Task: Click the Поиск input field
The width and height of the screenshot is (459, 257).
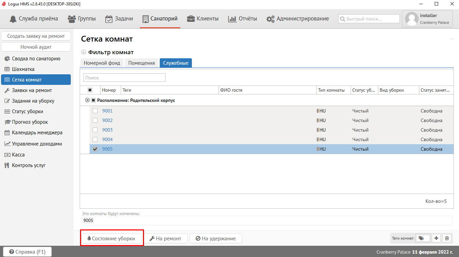Action: tap(124, 78)
